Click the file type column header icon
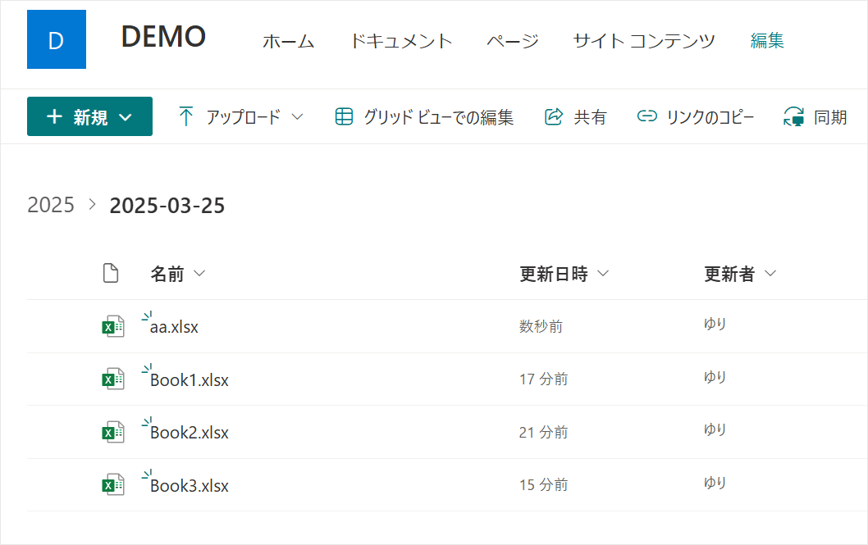 click(x=111, y=274)
